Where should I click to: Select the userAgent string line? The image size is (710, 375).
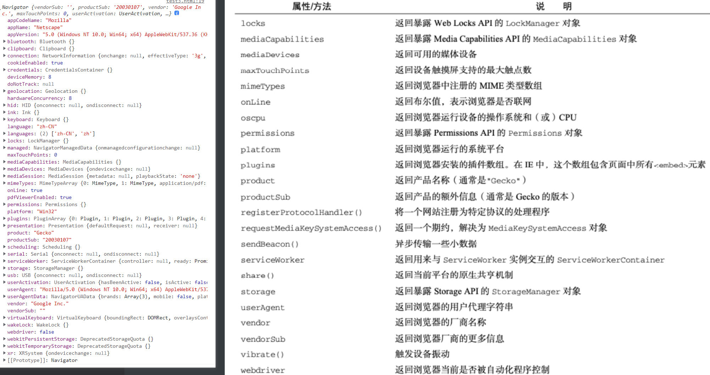pyautogui.click(x=107, y=289)
